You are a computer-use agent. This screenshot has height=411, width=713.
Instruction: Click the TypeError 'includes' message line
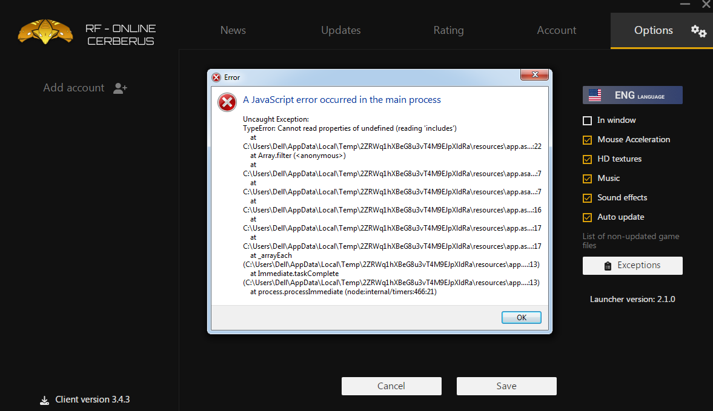(350, 128)
